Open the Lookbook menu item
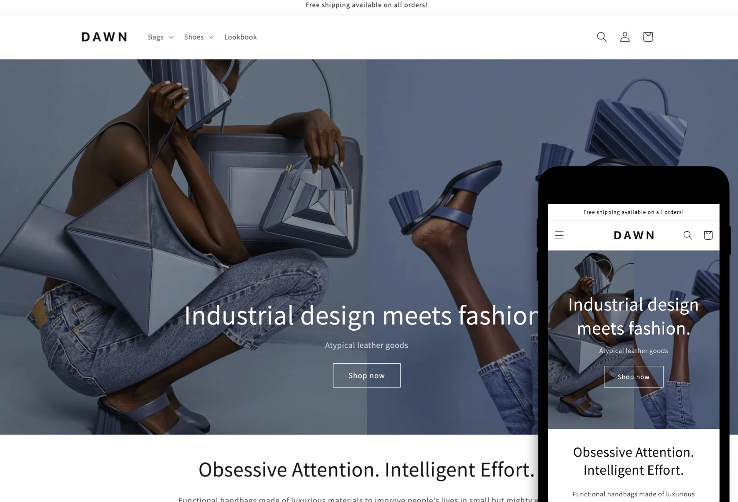The width and height of the screenshot is (738, 502). coord(241,37)
